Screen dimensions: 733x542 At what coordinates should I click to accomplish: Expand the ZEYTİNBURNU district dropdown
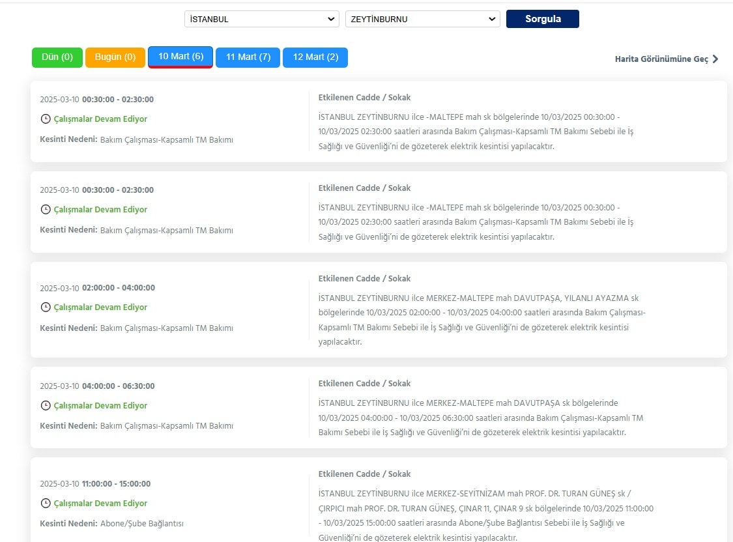click(x=422, y=20)
